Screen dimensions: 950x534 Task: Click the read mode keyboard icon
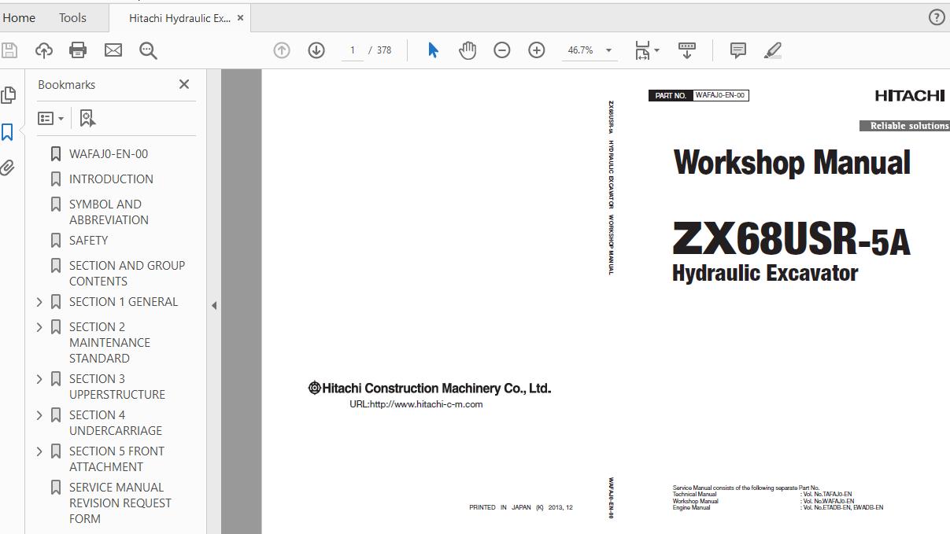[686, 50]
